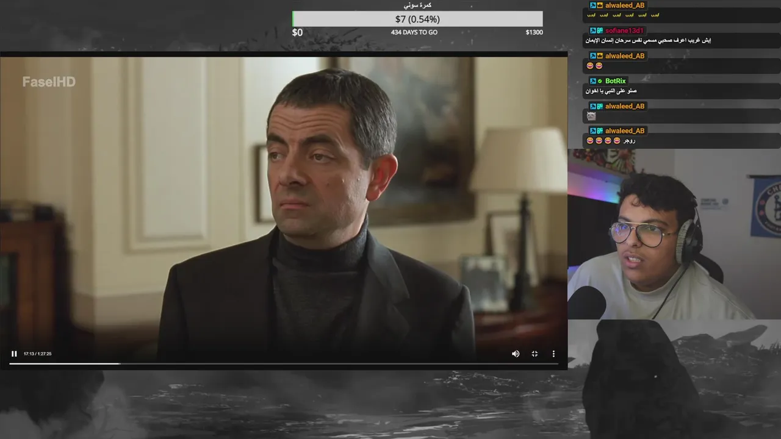Screen dimensions: 781x439
Task: Exit fullscreen with the shrink icon
Action: pyautogui.click(x=534, y=354)
